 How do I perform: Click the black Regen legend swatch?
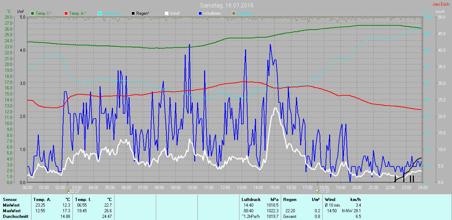click(133, 13)
